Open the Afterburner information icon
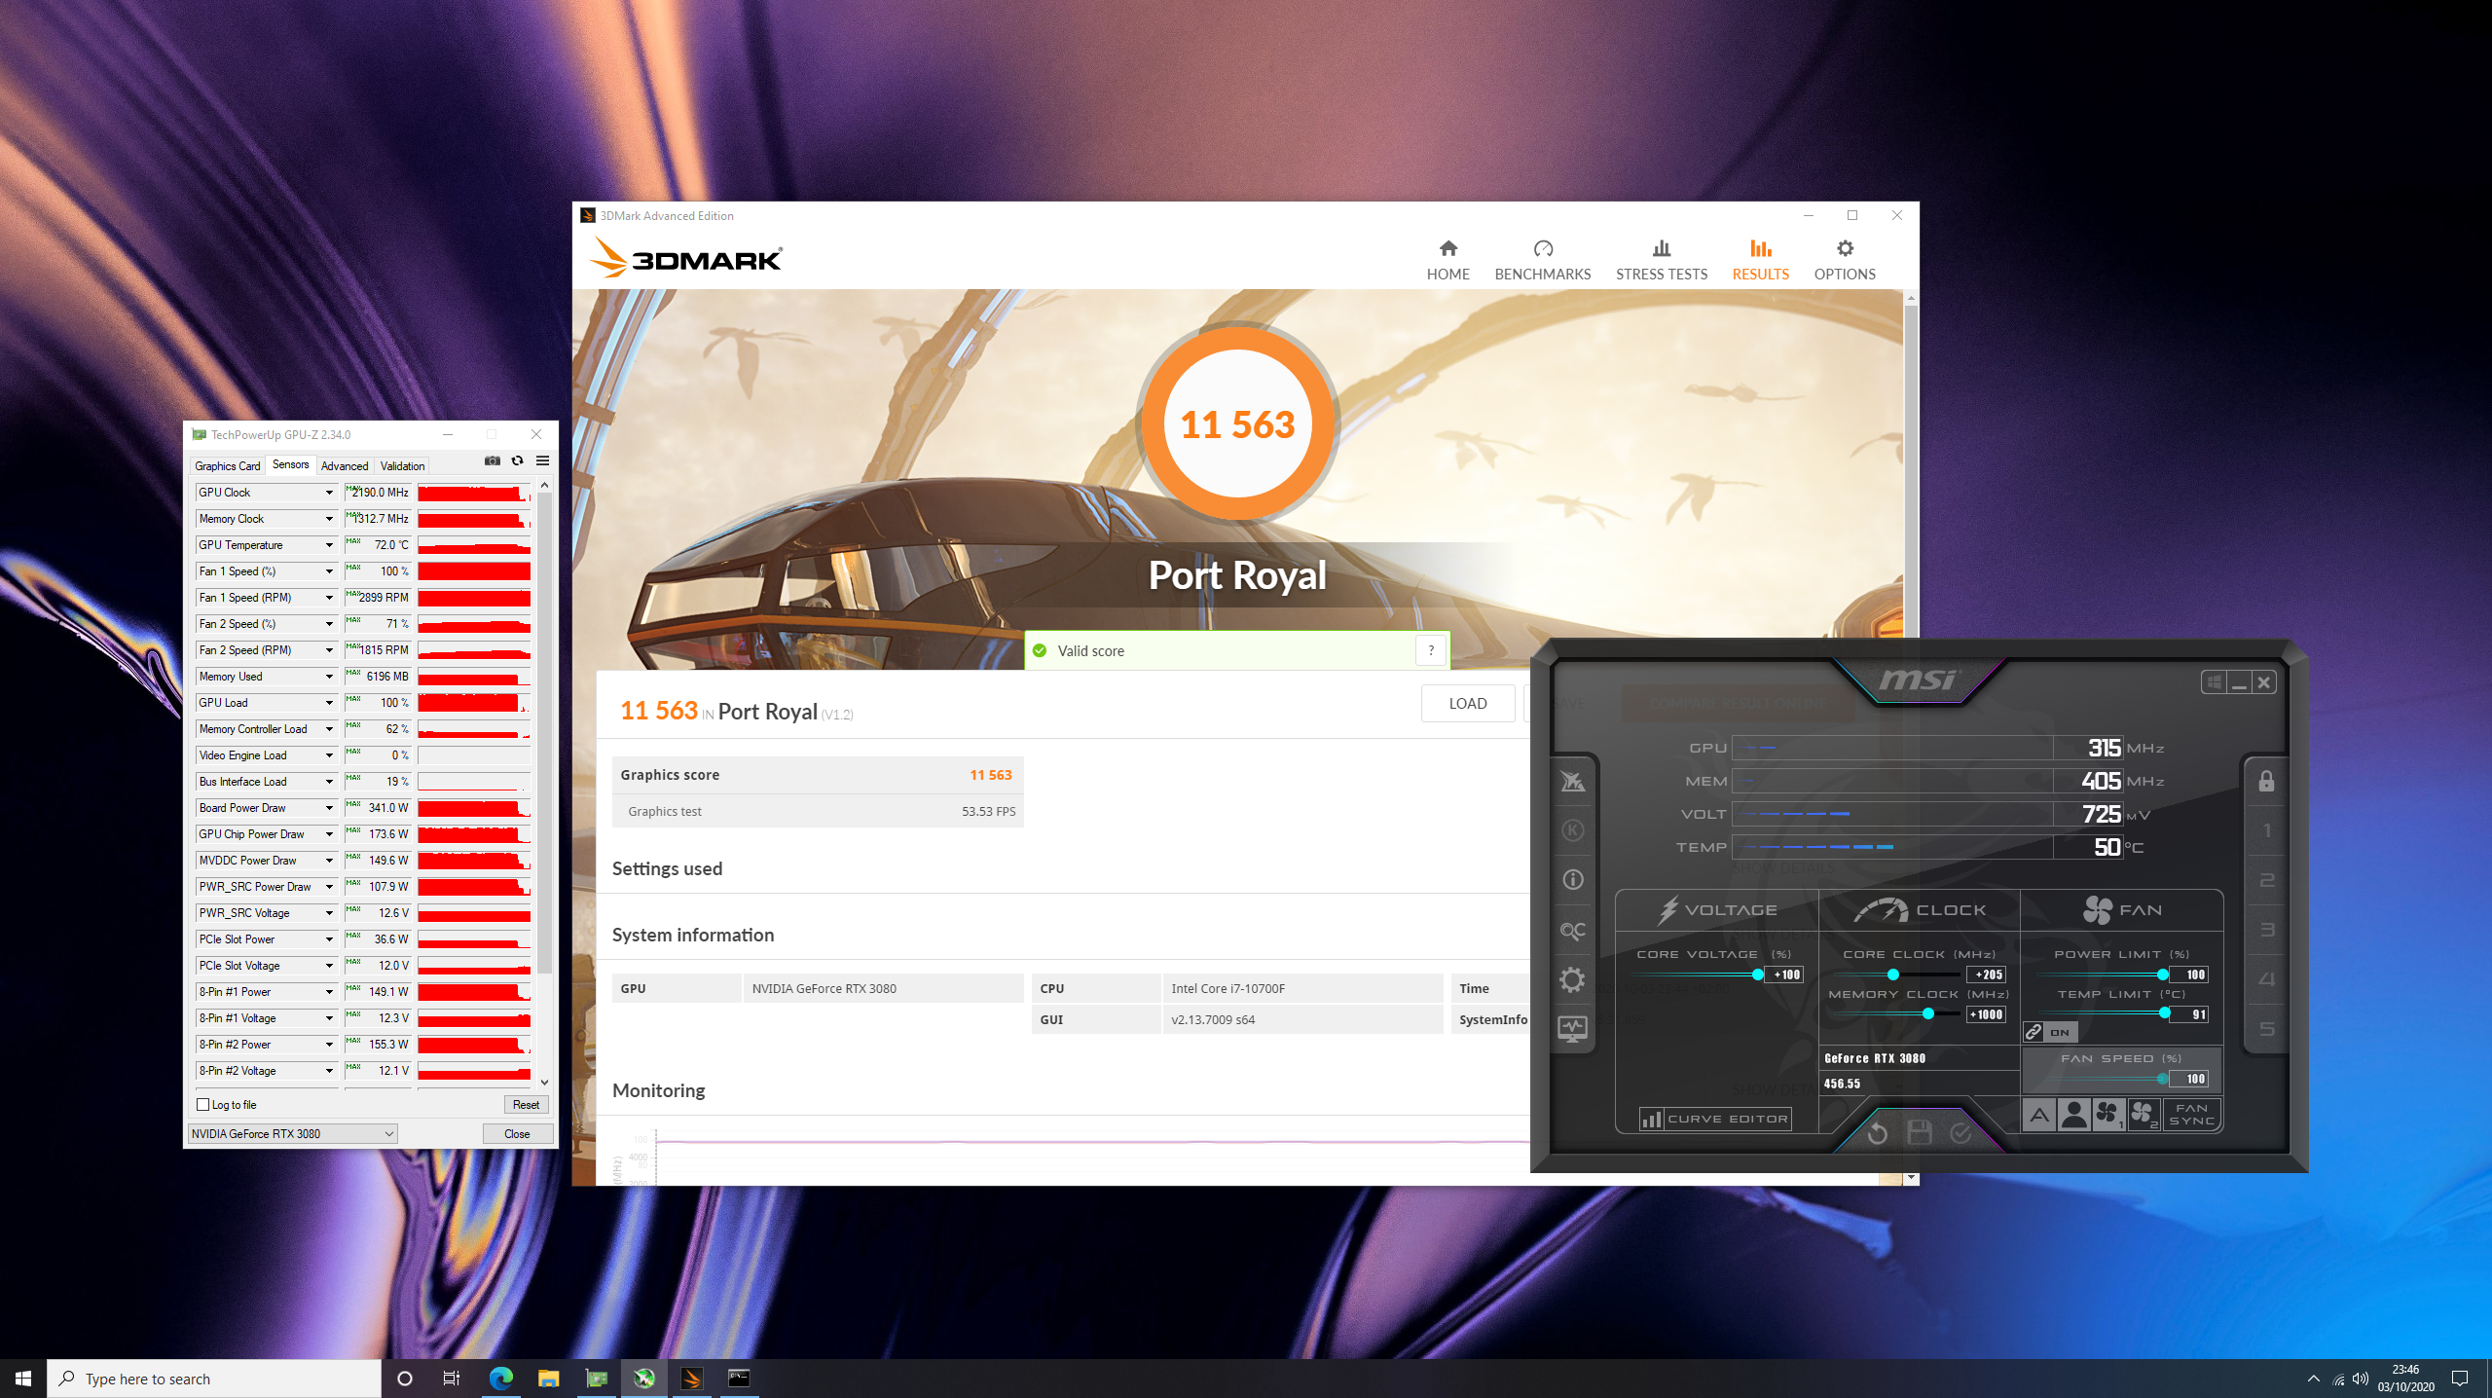 pos(1572,880)
